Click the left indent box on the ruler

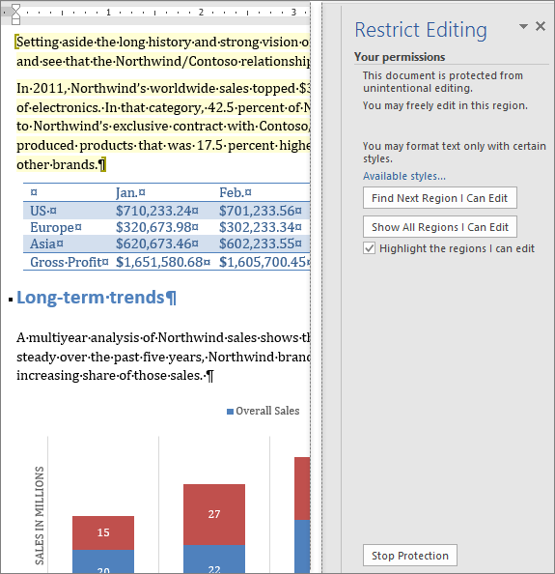(15, 21)
